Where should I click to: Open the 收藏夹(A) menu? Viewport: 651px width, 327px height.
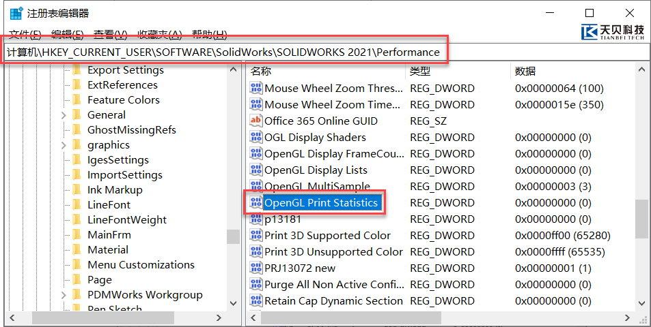click(160, 35)
